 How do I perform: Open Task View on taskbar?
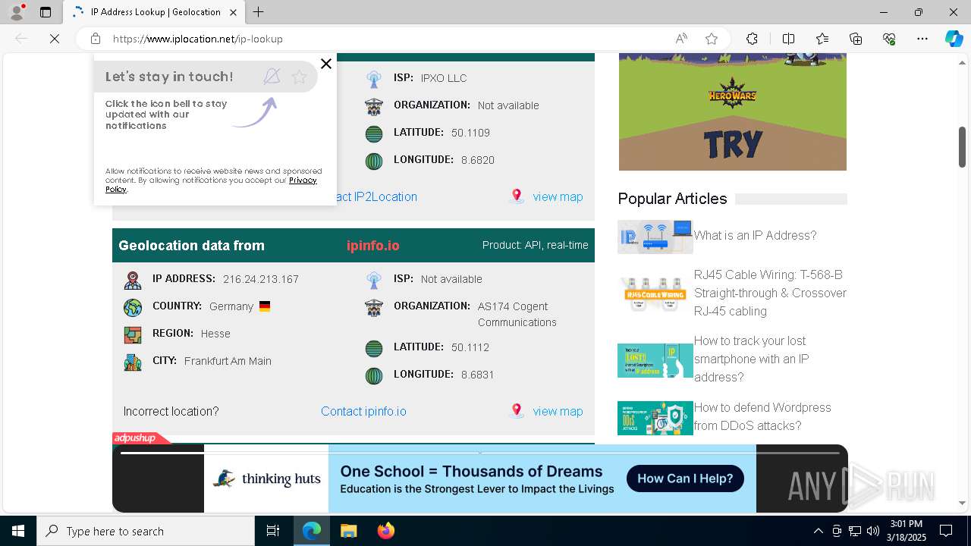click(x=273, y=531)
